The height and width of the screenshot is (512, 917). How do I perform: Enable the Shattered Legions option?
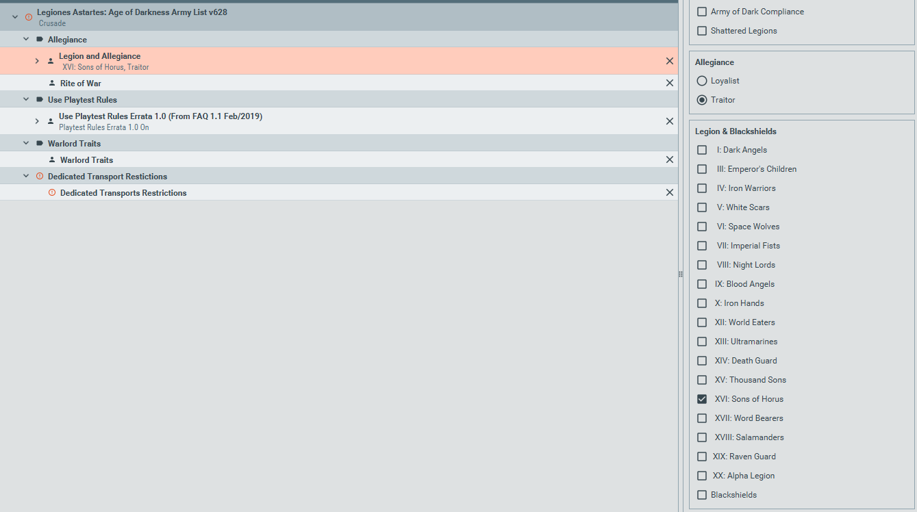702,31
